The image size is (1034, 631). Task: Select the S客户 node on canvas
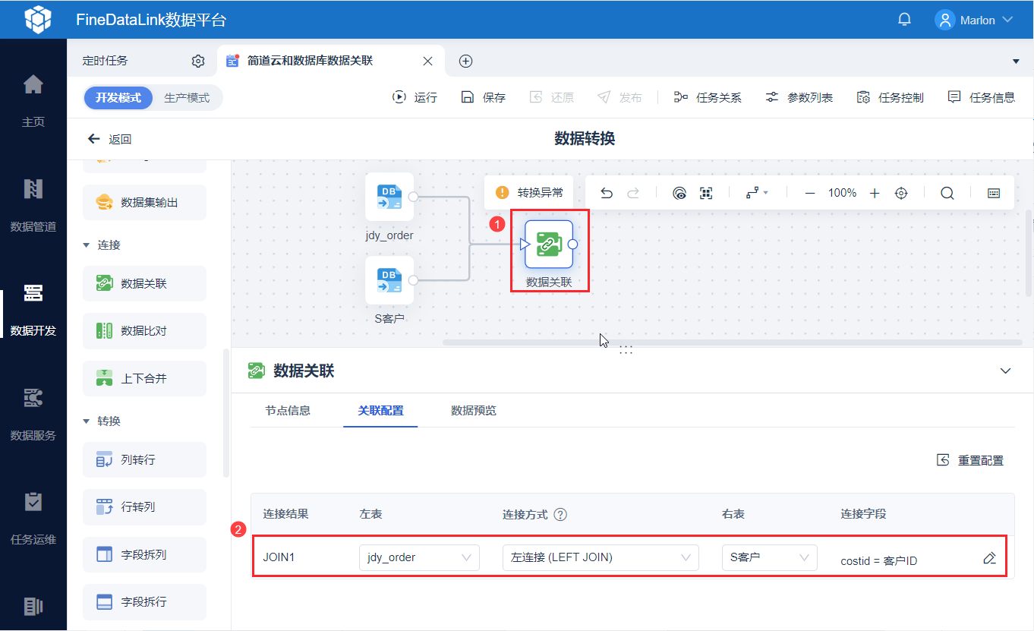click(389, 280)
